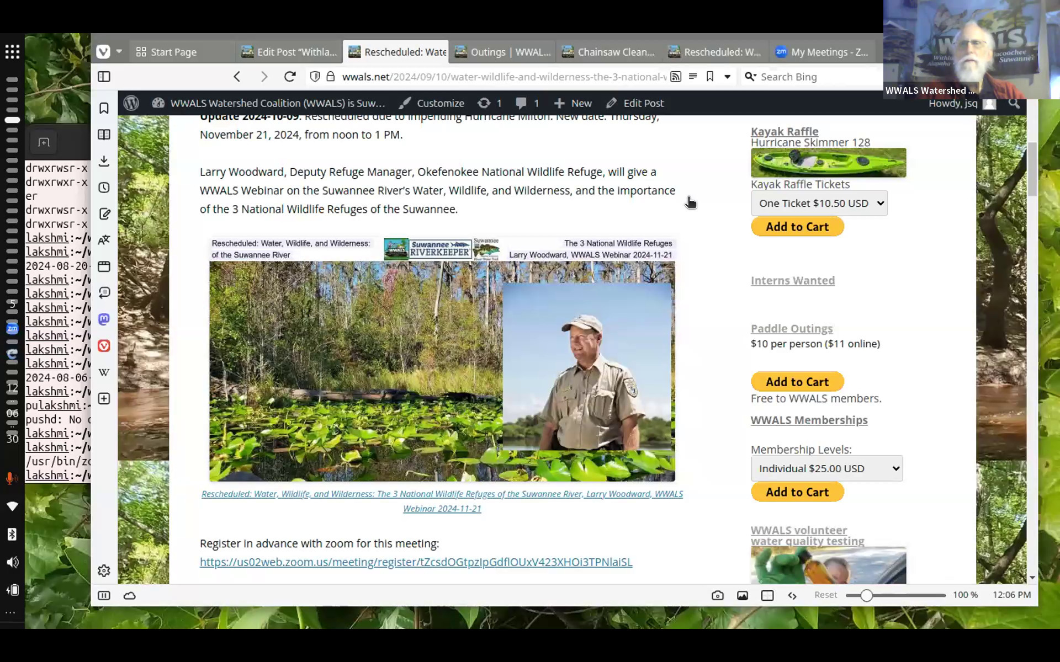Open Paddle Outings link
This screenshot has height=662, width=1060.
(x=792, y=328)
